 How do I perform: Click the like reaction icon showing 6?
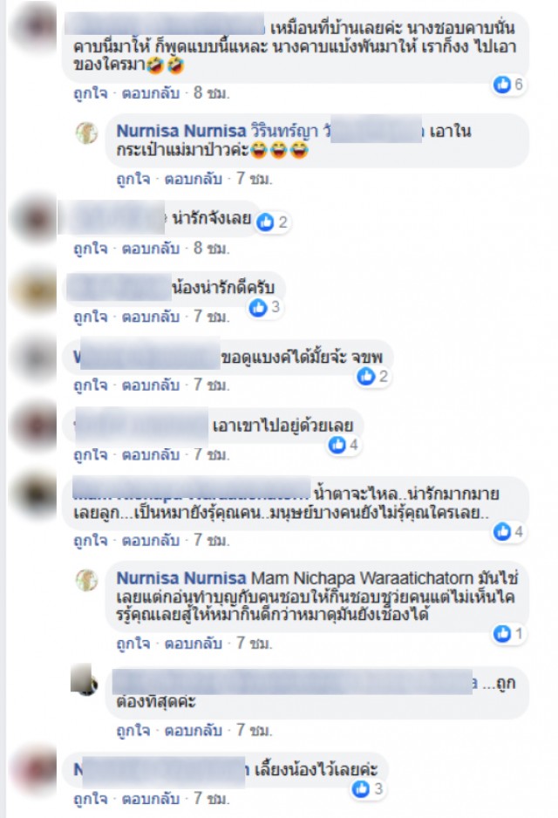[x=502, y=84]
